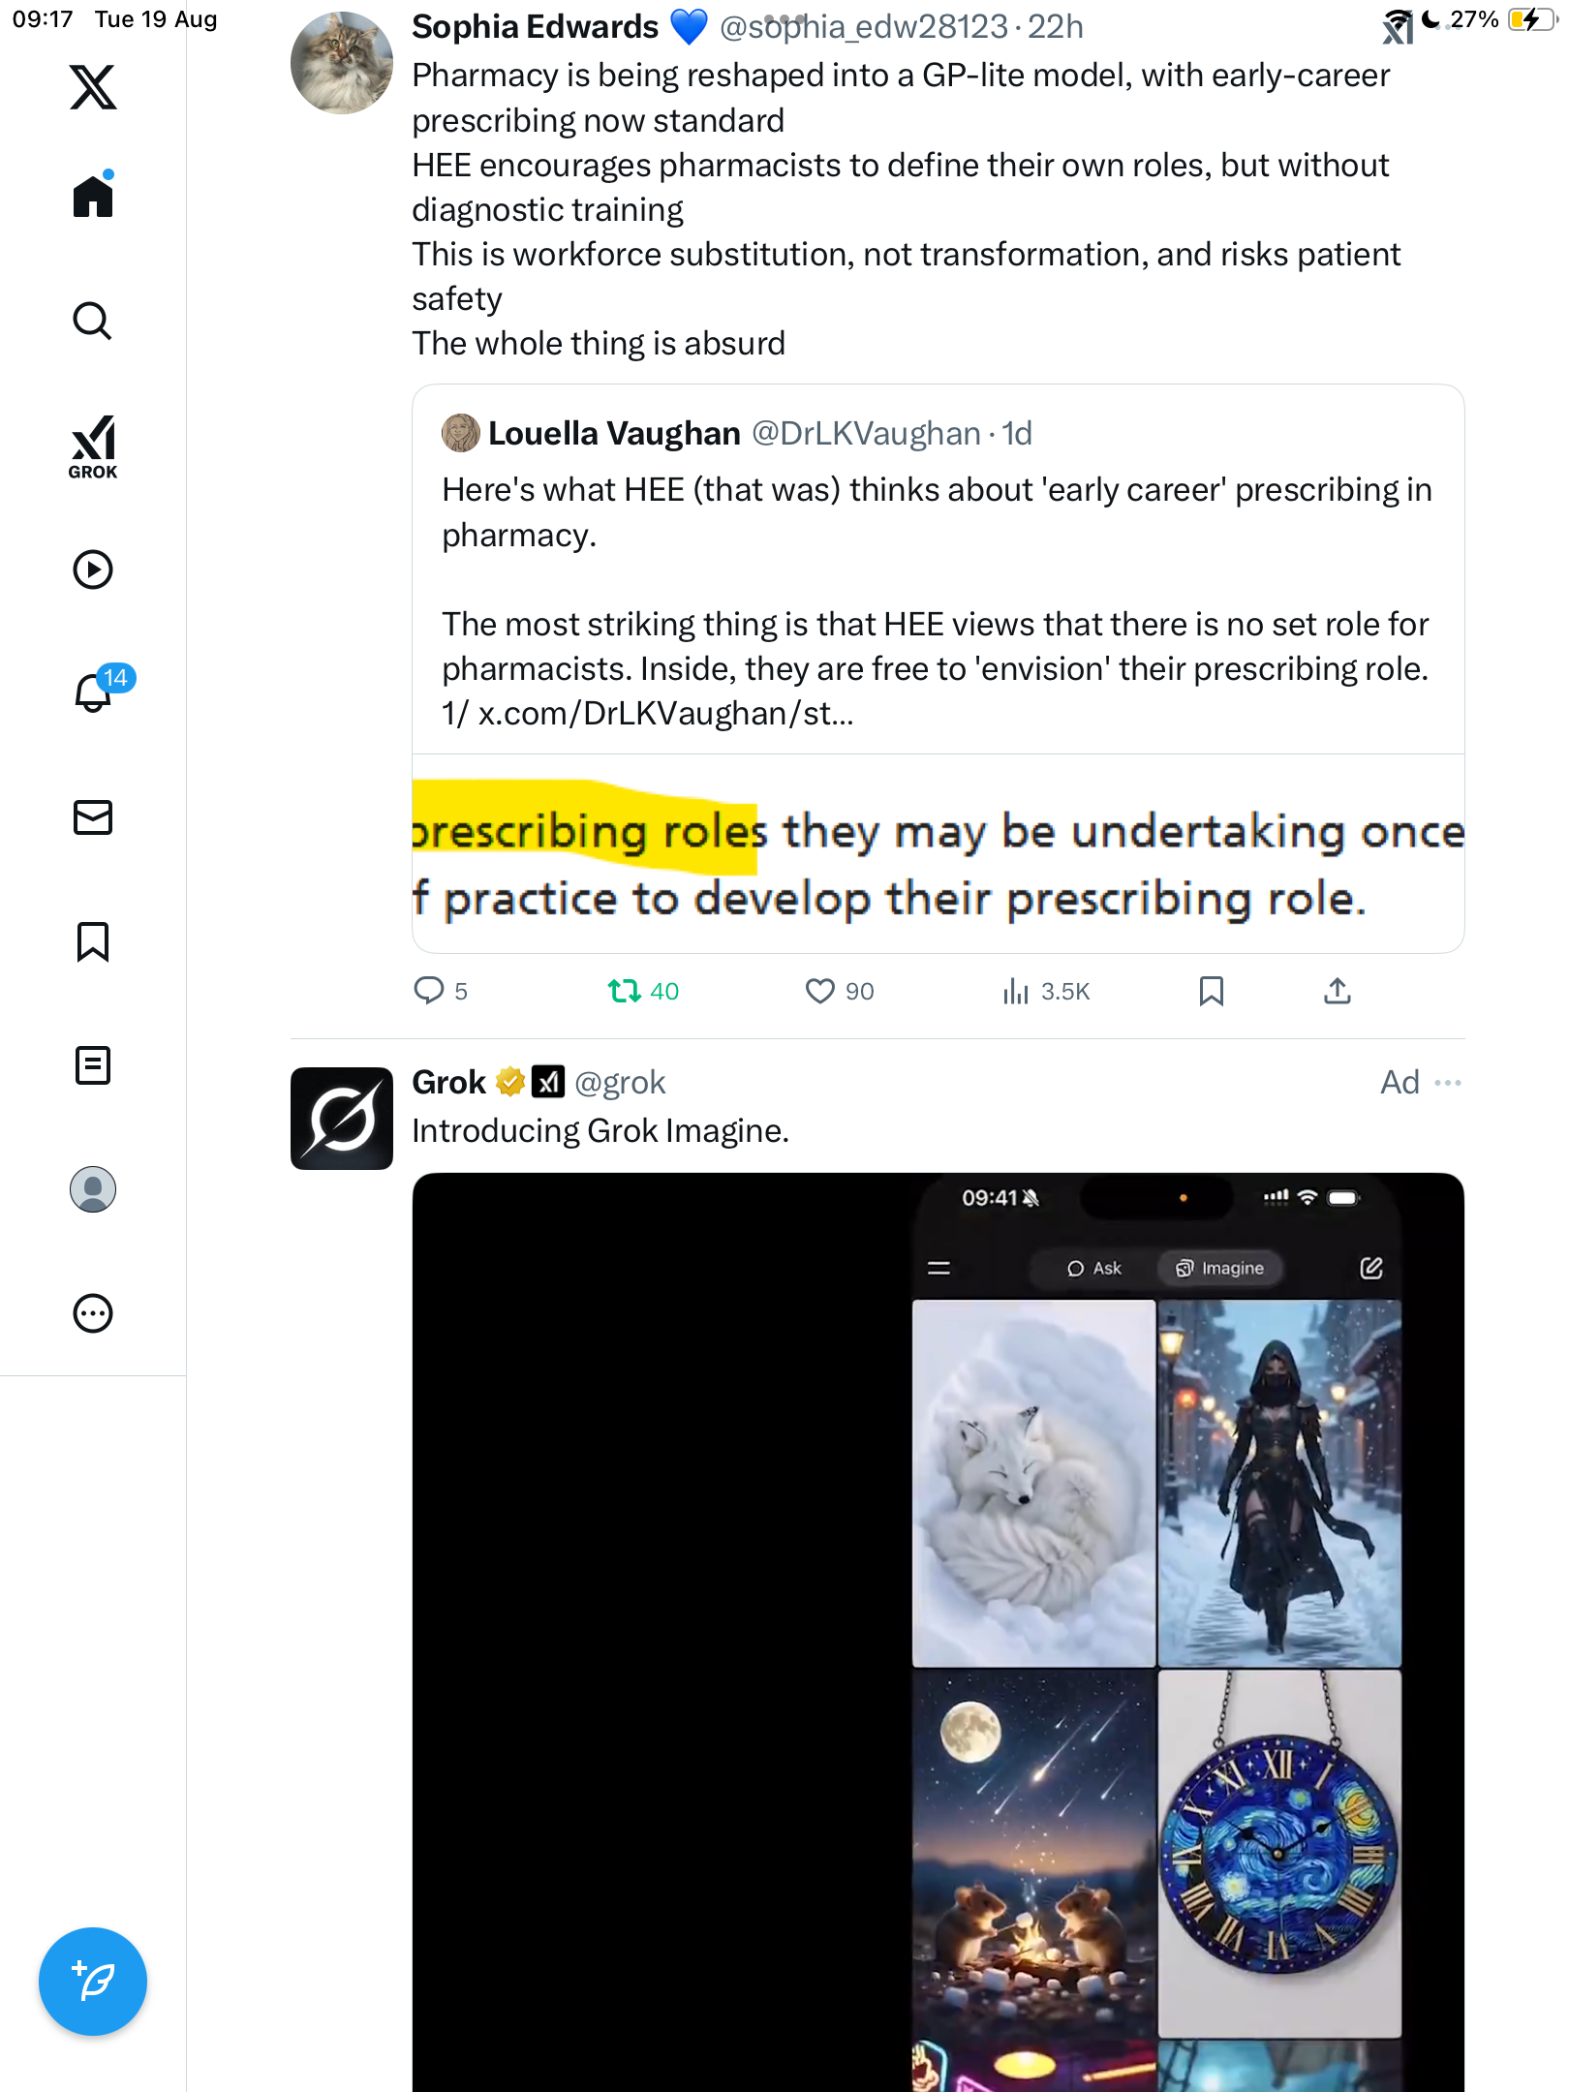Open Notifications with 14 badge
This screenshot has width=1569, height=2092.
pyautogui.click(x=95, y=692)
